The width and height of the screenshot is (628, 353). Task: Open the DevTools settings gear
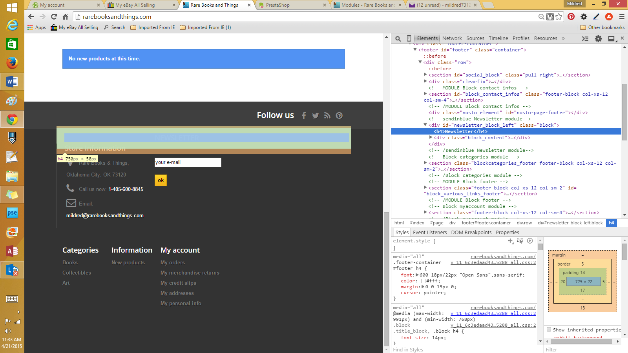598,38
